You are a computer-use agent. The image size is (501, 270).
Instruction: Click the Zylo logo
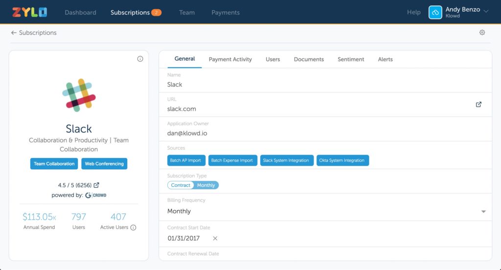[30, 12]
